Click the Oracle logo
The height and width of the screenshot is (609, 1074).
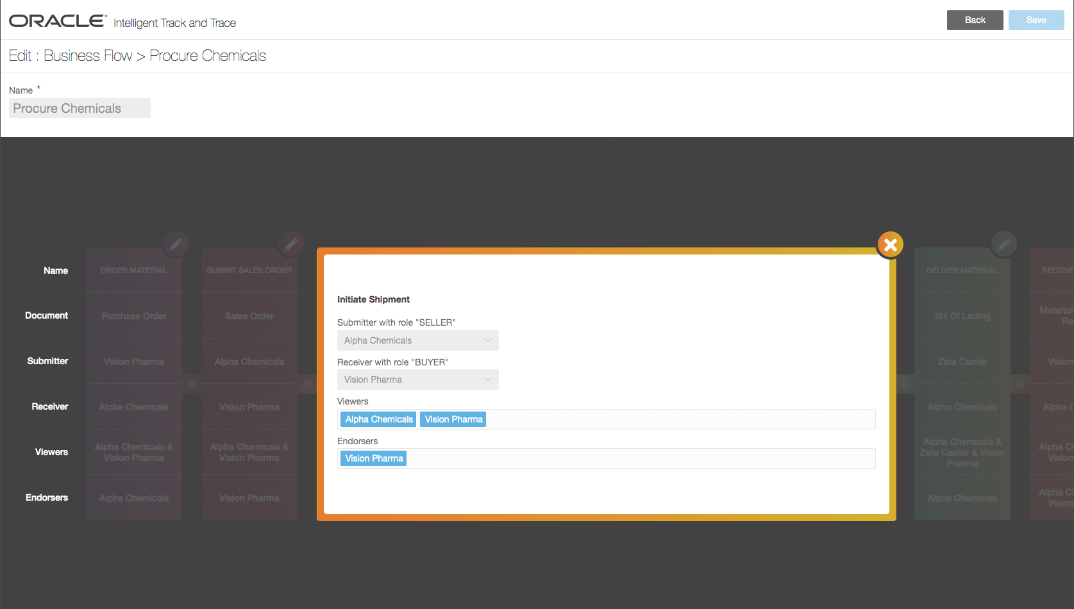[58, 21]
